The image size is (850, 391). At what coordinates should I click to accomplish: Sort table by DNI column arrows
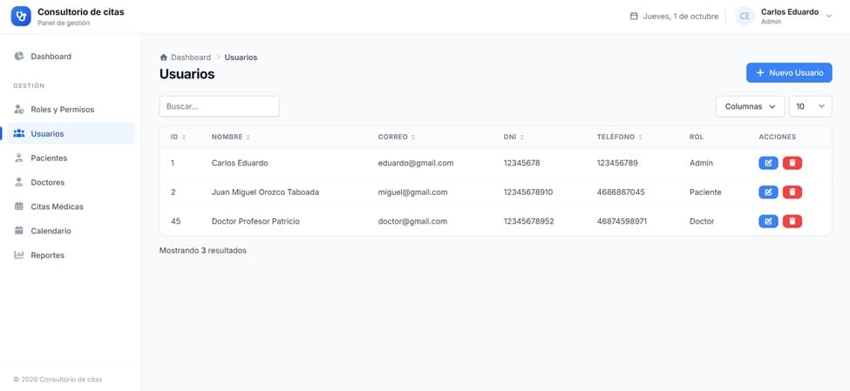pyautogui.click(x=522, y=138)
